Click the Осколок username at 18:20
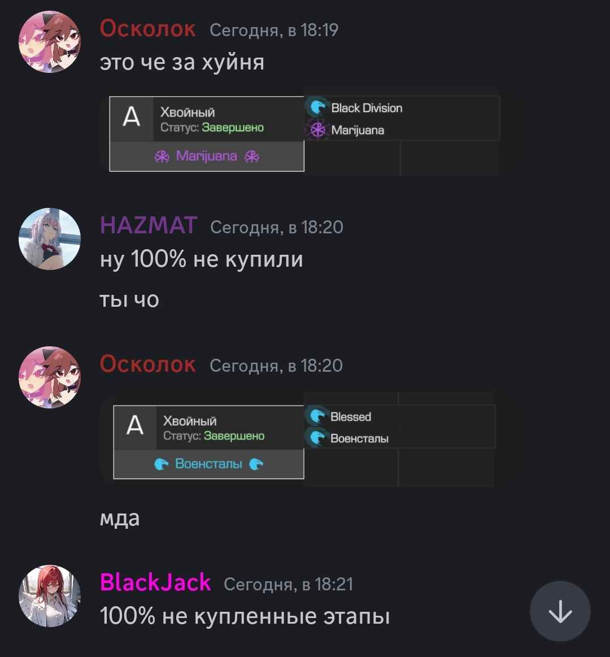The image size is (610, 657). click(147, 364)
